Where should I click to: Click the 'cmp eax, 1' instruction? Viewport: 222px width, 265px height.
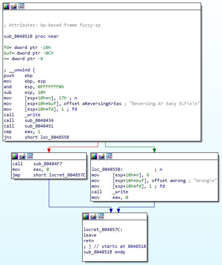[x=22, y=132]
